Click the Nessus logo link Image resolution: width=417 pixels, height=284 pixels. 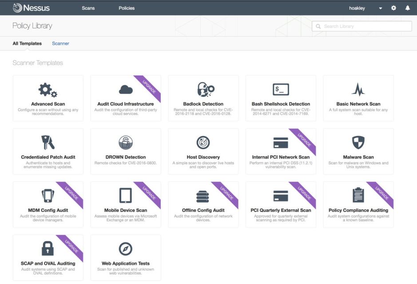[32, 8]
